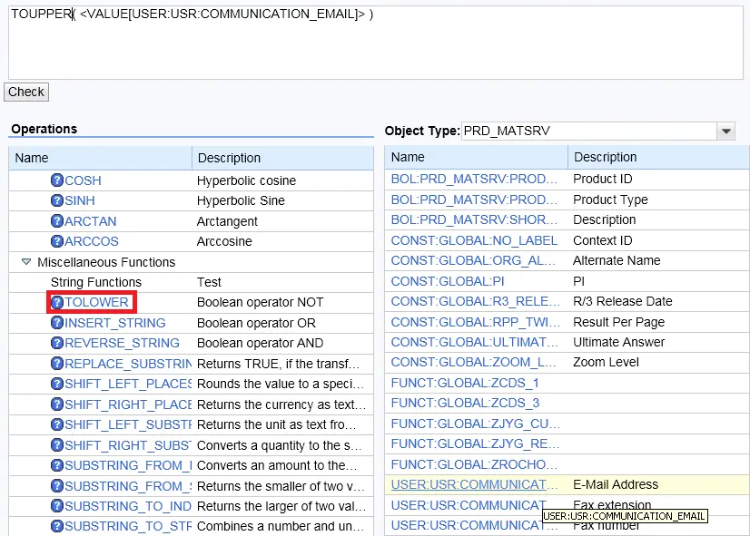
Task: Click the help icon beside COSH
Action: [57, 180]
